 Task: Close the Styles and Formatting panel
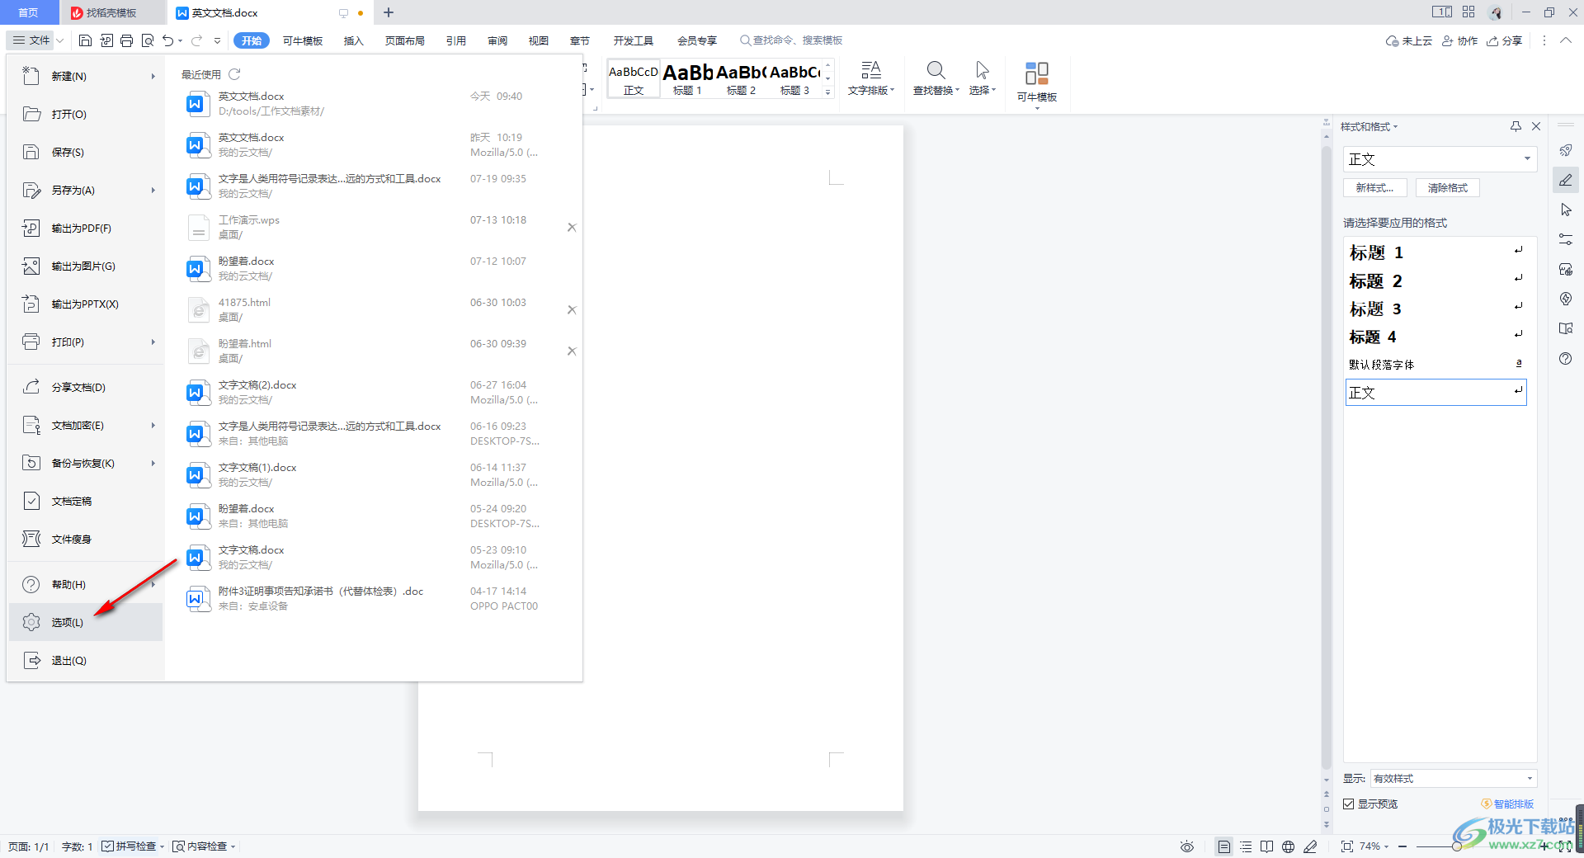point(1536,126)
